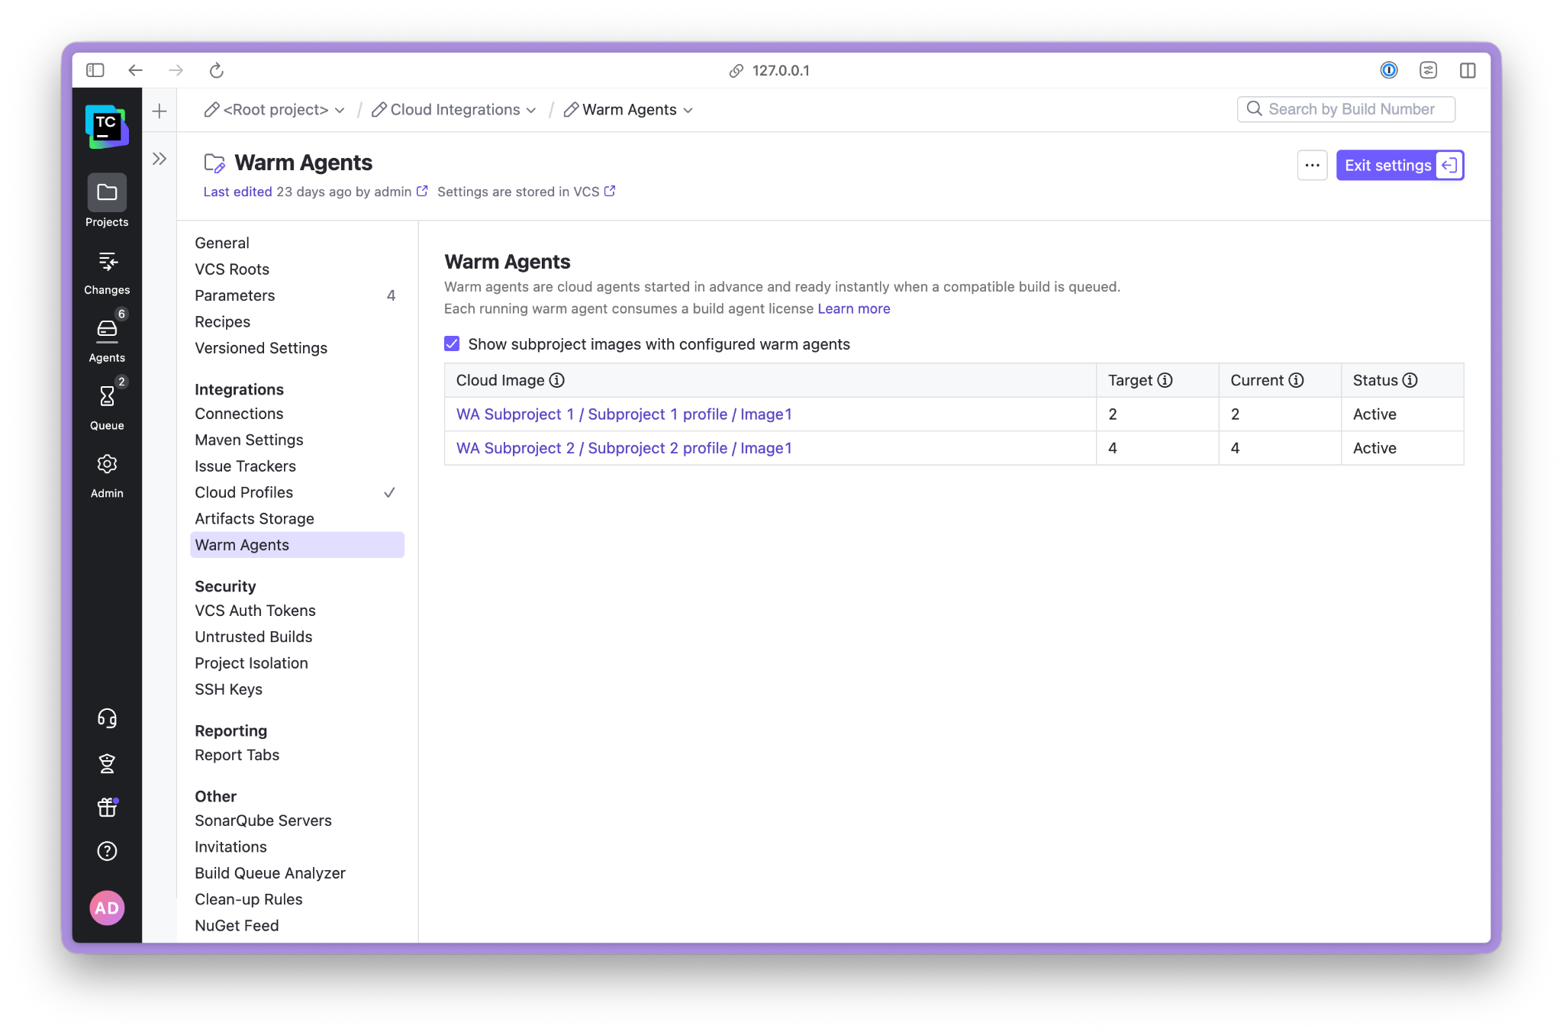Expand the Root project breadcrumb dropdown
1563x1035 pixels.
point(340,110)
